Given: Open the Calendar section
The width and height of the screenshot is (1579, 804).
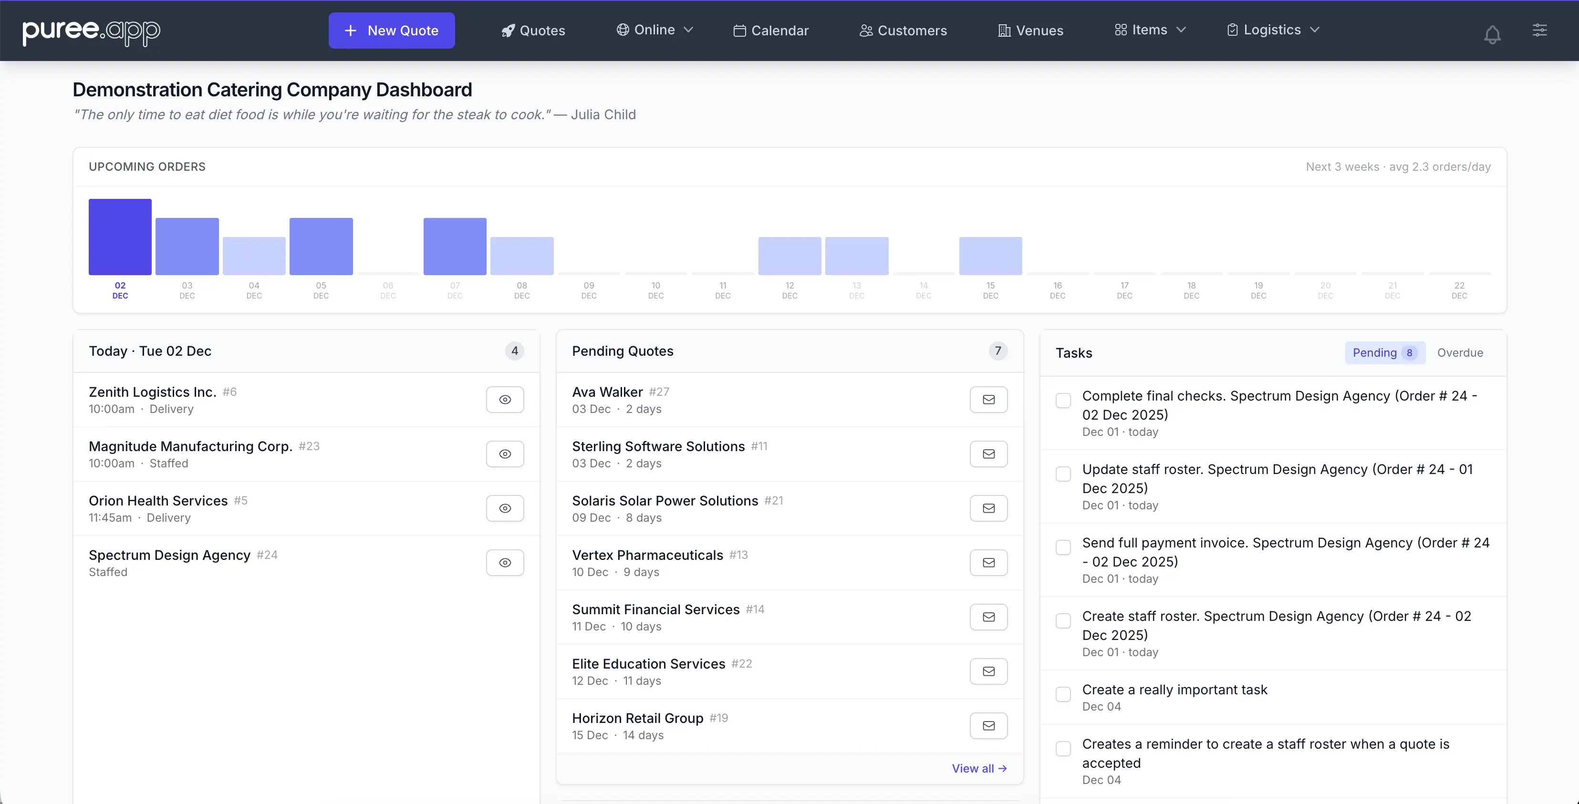Looking at the screenshot, I should [x=770, y=30].
